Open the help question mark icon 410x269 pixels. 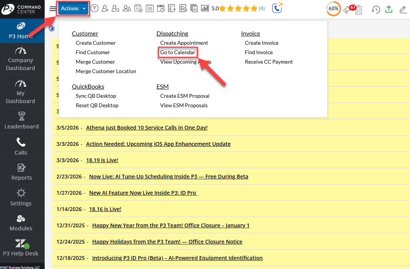pos(94,9)
